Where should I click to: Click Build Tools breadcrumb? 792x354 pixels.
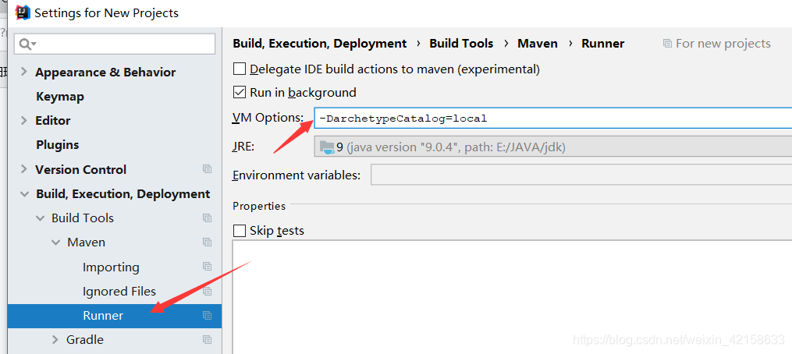click(461, 44)
